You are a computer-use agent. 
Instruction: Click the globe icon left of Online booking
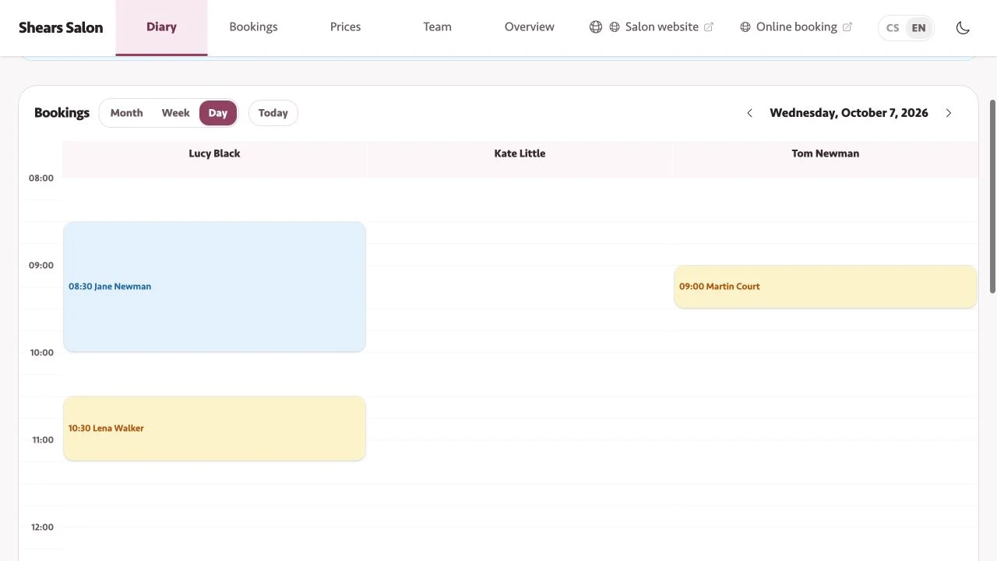coord(745,27)
